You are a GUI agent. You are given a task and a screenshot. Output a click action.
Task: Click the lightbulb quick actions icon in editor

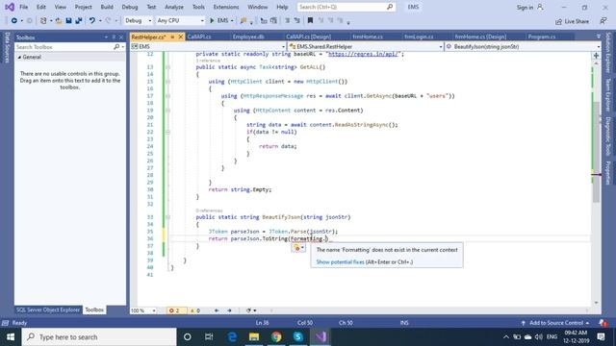click(297, 248)
